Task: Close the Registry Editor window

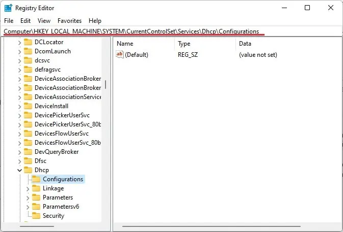Action: (331, 8)
